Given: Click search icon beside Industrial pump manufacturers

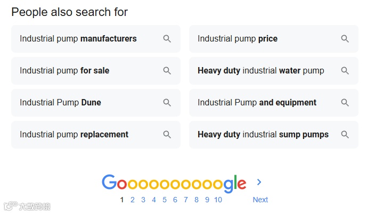Looking at the screenshot, I should click(x=167, y=39).
